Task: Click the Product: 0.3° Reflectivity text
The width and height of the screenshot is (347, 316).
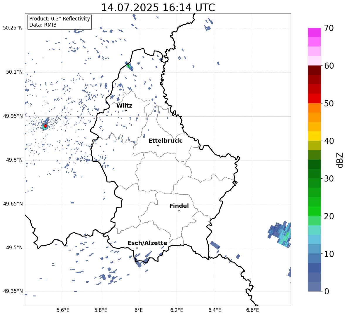Action: pos(59,19)
